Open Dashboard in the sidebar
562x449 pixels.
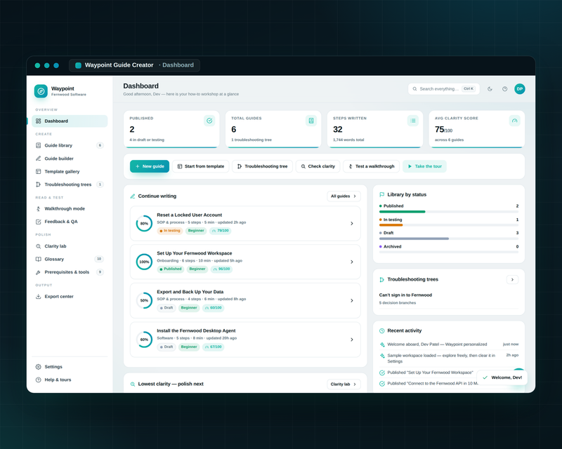[x=70, y=121]
